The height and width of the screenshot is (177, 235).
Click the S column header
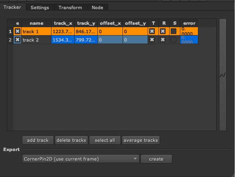click(x=175, y=23)
